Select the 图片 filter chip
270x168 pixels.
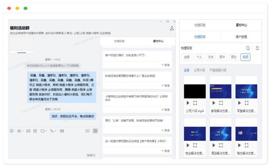[x=222, y=57]
